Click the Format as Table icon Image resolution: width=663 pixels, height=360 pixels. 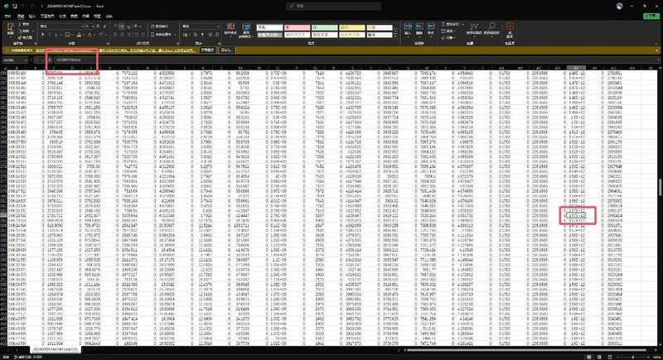click(246, 30)
